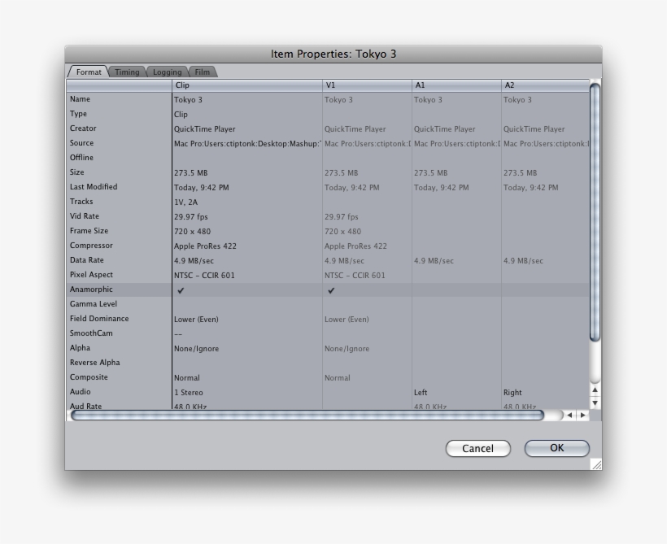Viewport: 667px width, 544px height.
Task: Click the horizontal scrollbar thumb
Action: 307,416
